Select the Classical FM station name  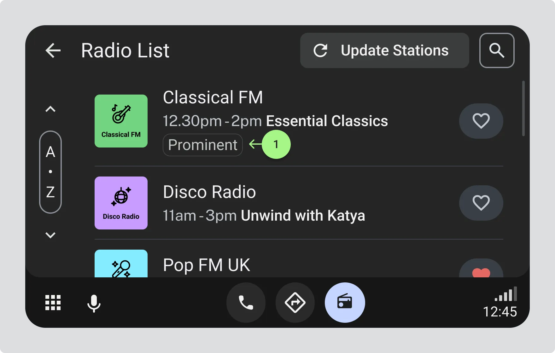pyautogui.click(x=213, y=97)
